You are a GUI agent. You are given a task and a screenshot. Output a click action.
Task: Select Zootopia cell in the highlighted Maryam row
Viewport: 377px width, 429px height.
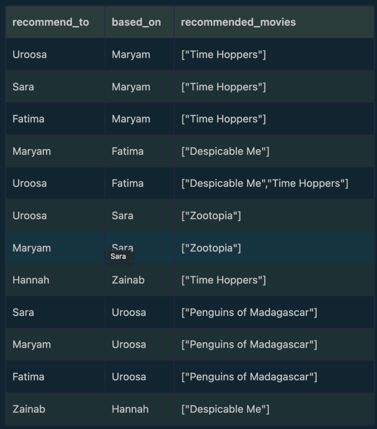tap(211, 248)
